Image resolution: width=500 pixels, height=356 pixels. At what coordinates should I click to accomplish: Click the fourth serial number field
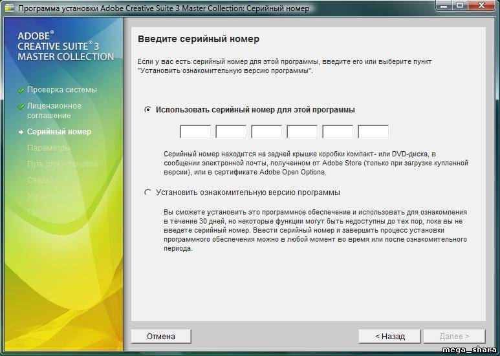[302, 132]
